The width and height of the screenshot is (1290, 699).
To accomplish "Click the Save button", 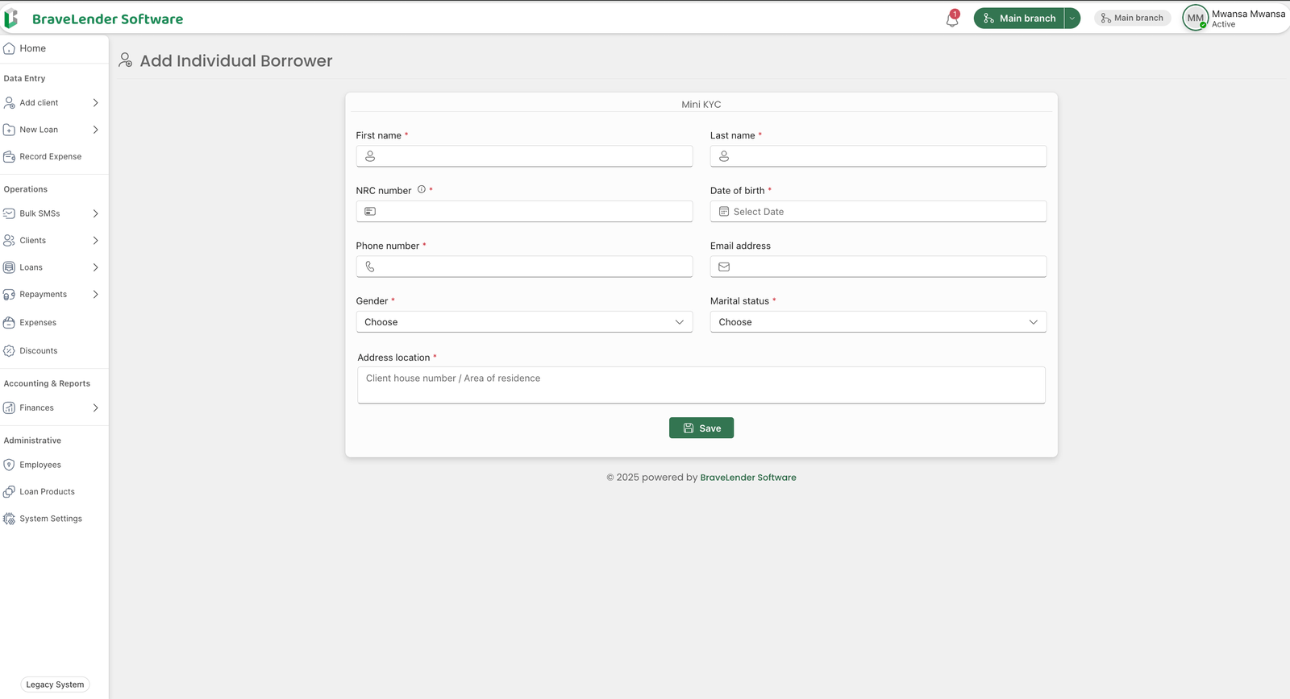I will click(701, 428).
